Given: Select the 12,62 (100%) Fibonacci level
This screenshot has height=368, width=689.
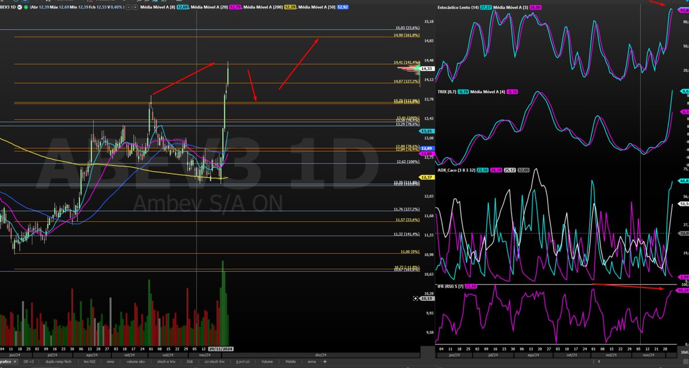Looking at the screenshot, I should 409,162.
